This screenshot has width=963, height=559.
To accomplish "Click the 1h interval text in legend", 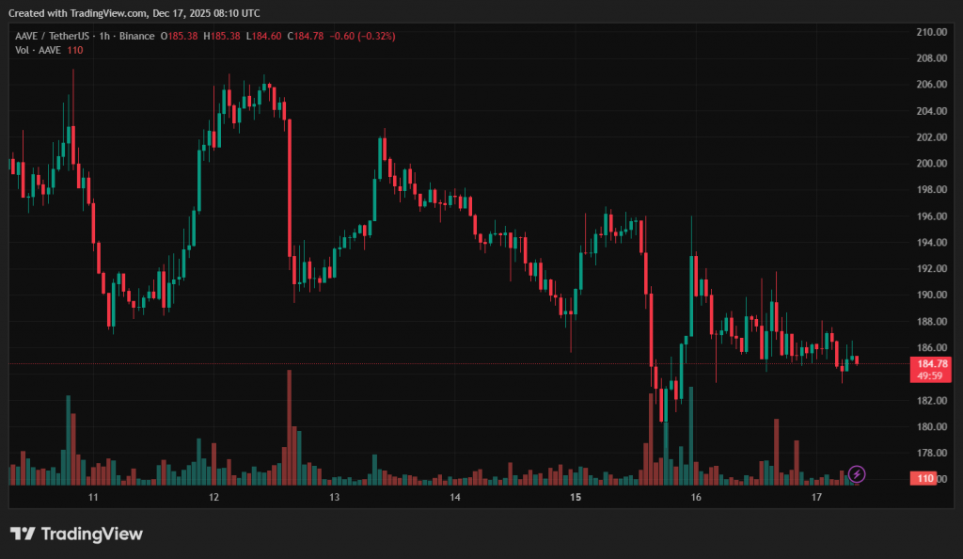I will tap(104, 36).
